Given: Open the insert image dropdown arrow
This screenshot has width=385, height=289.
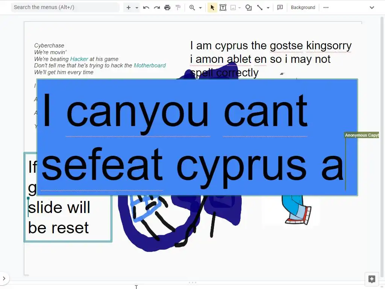Looking at the screenshot, I should click(x=239, y=8).
